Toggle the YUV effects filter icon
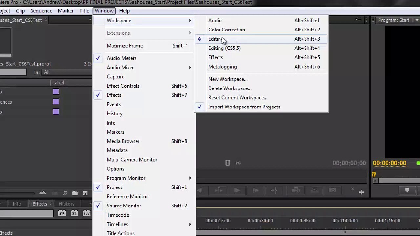 click(x=86, y=213)
